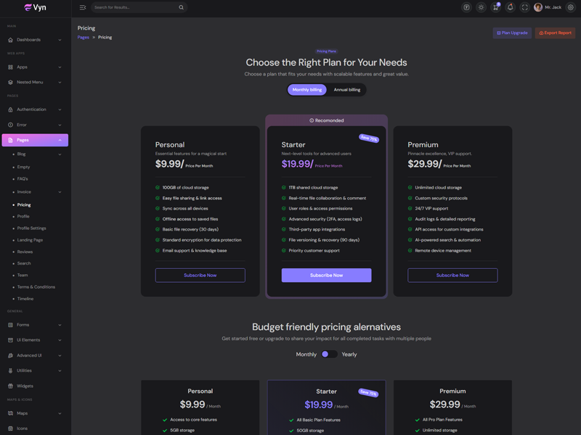This screenshot has height=435, width=581.
Task: Click the Plan Upgrade button
Action: pyautogui.click(x=512, y=33)
